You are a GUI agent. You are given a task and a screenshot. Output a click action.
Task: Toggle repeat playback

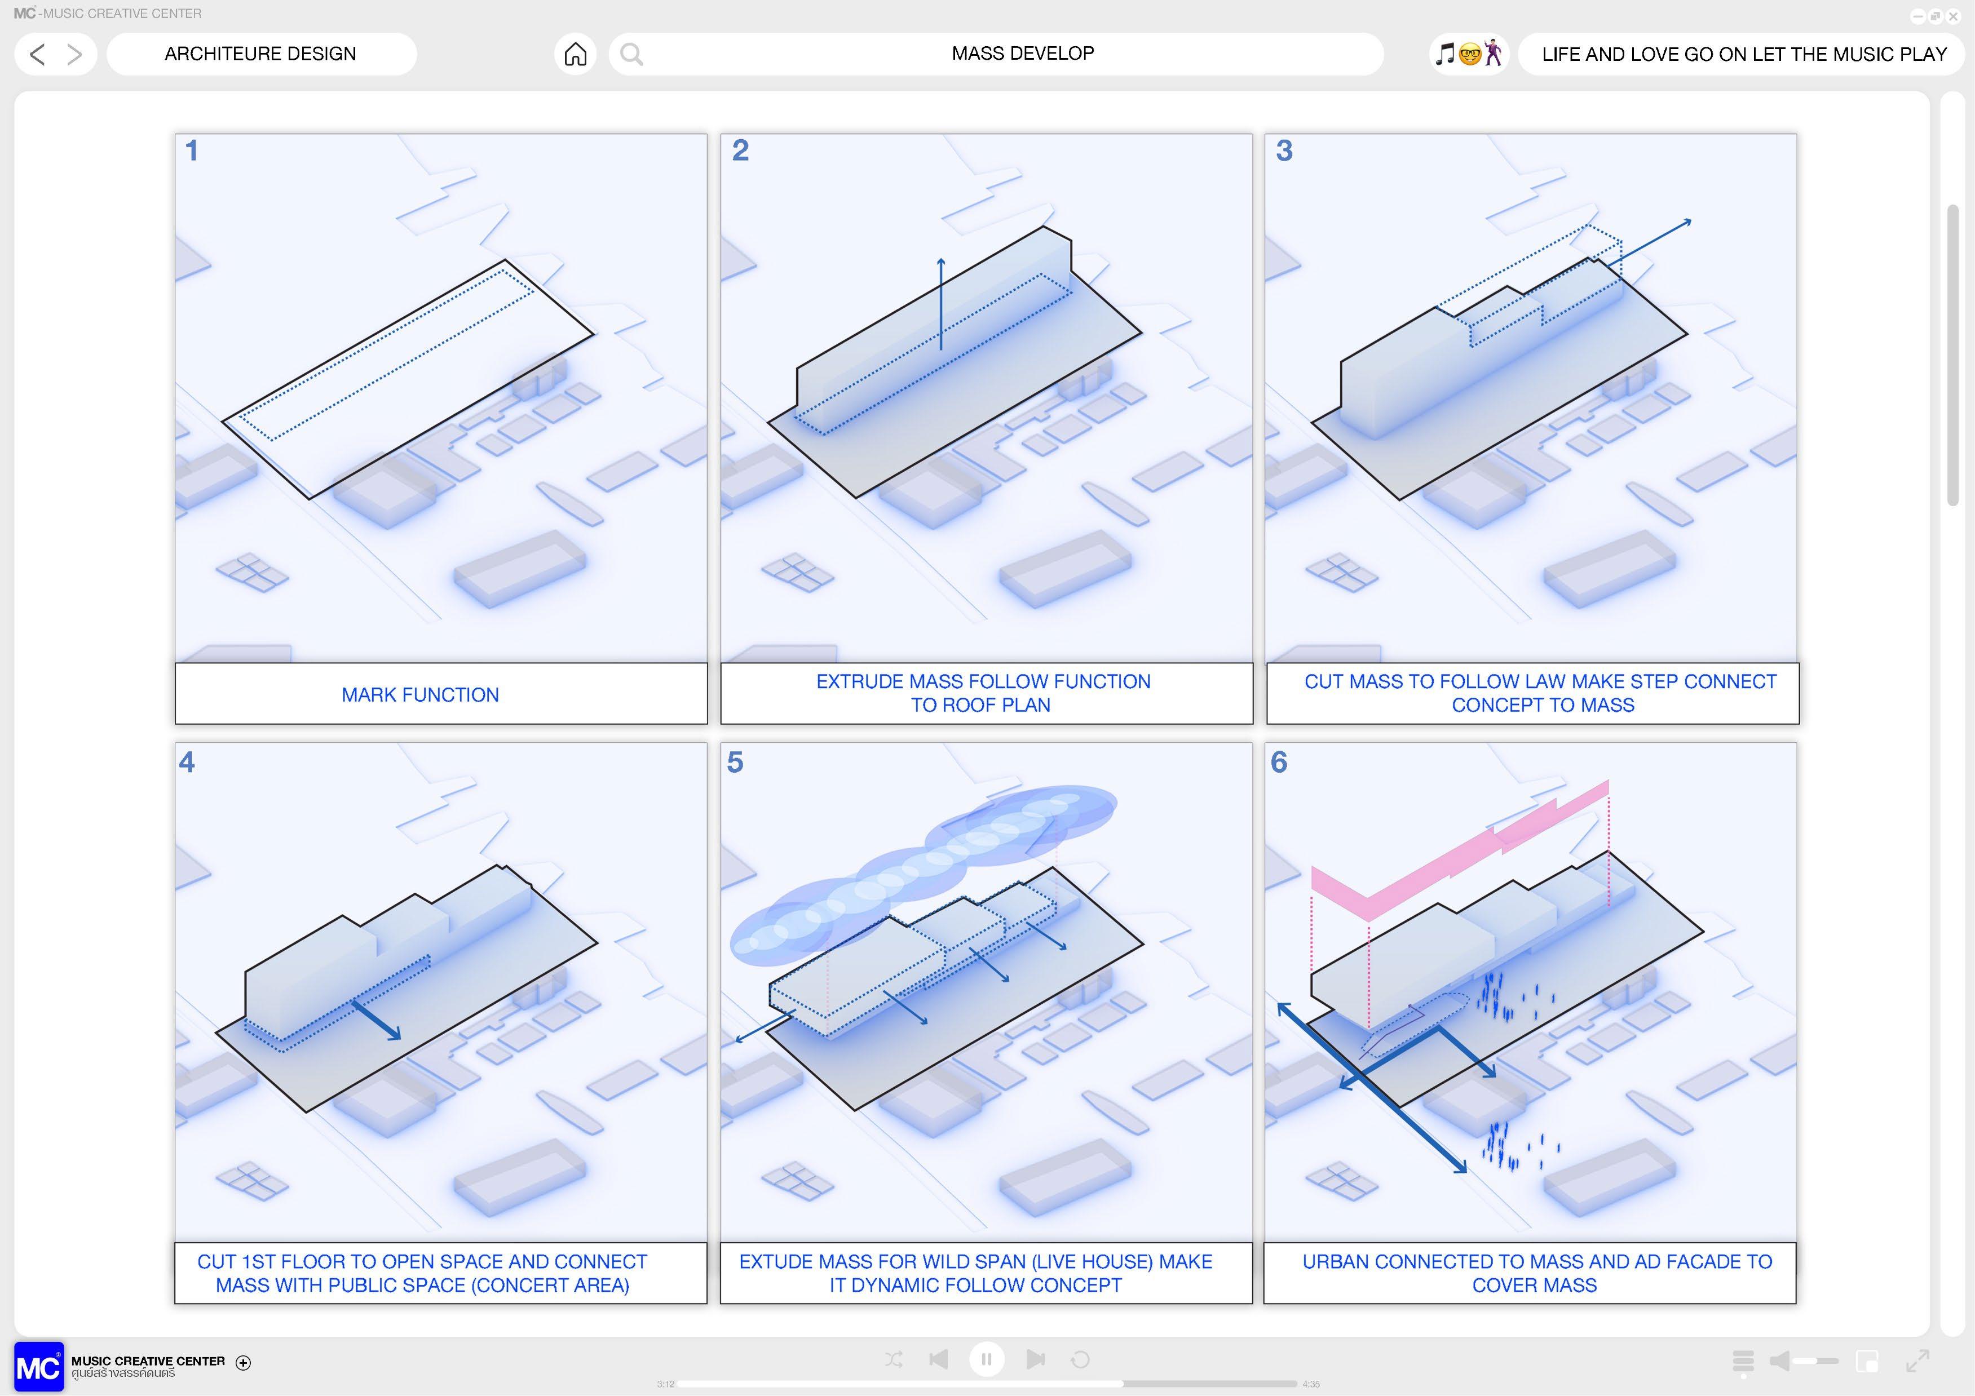pyautogui.click(x=1080, y=1359)
